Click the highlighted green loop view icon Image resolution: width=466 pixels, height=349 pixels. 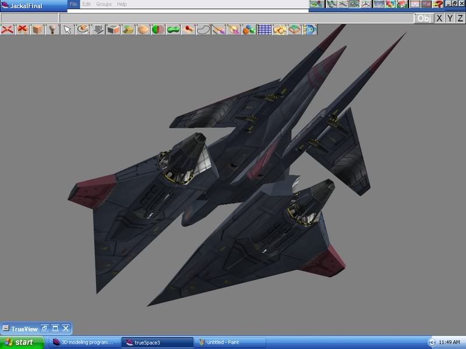[354, 4]
